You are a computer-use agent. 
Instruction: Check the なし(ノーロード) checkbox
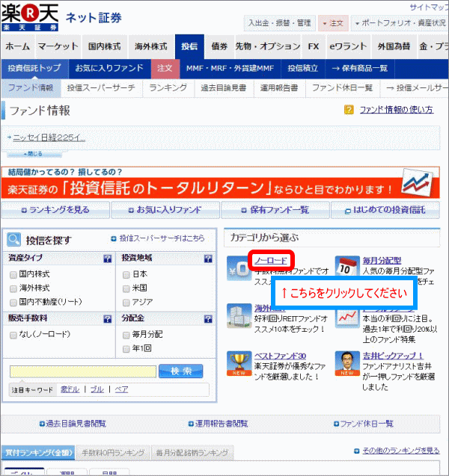(x=13, y=335)
